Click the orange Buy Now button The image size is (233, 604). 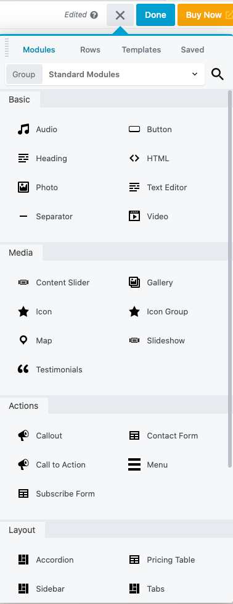205,15
